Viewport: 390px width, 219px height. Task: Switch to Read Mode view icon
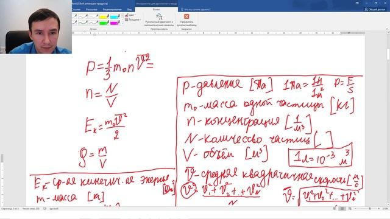click(335, 209)
